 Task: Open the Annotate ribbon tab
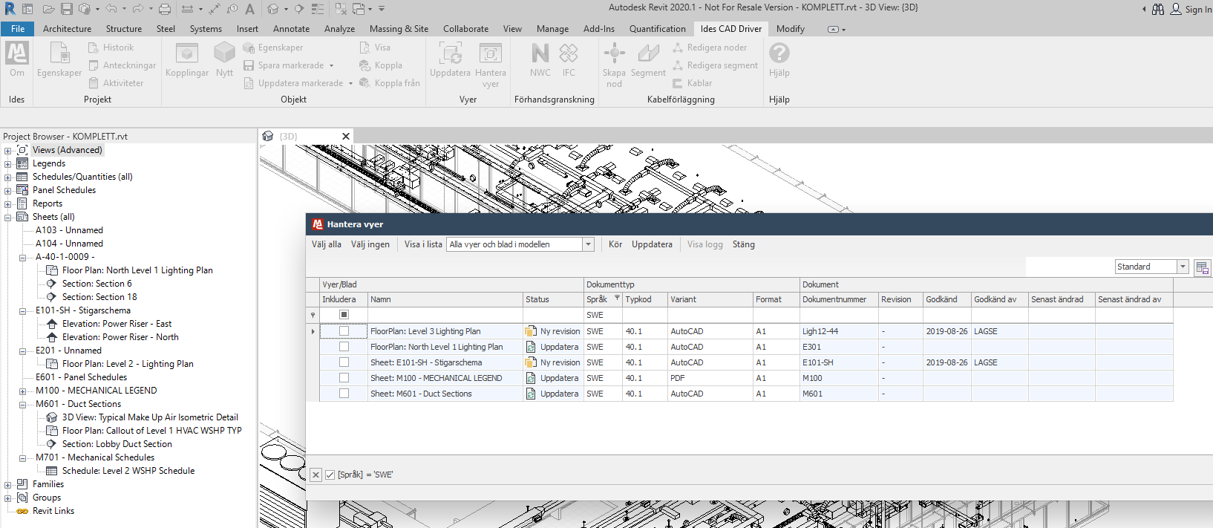click(291, 29)
